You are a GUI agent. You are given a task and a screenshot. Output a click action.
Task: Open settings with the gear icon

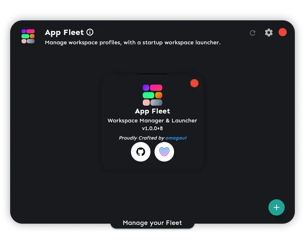[x=269, y=33]
